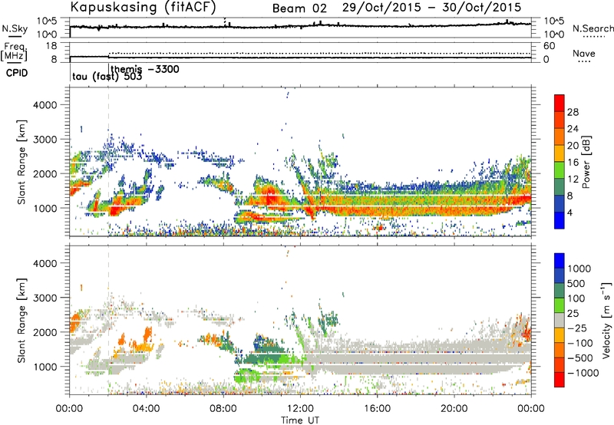The image size is (614, 425).
Task: Click the -100 velocity colorbar label
Action: pyautogui.click(x=580, y=343)
